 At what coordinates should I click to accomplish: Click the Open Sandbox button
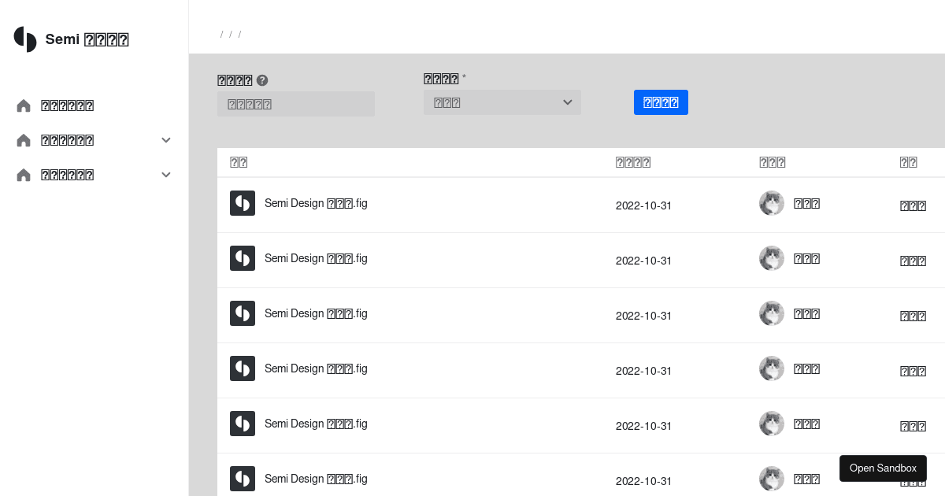pos(883,468)
